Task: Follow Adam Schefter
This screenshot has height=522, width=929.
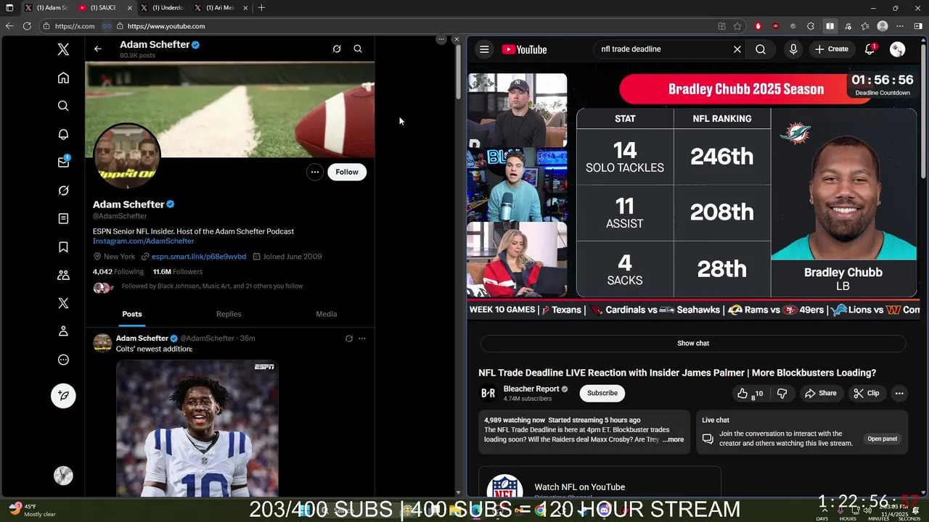Action: tap(347, 172)
